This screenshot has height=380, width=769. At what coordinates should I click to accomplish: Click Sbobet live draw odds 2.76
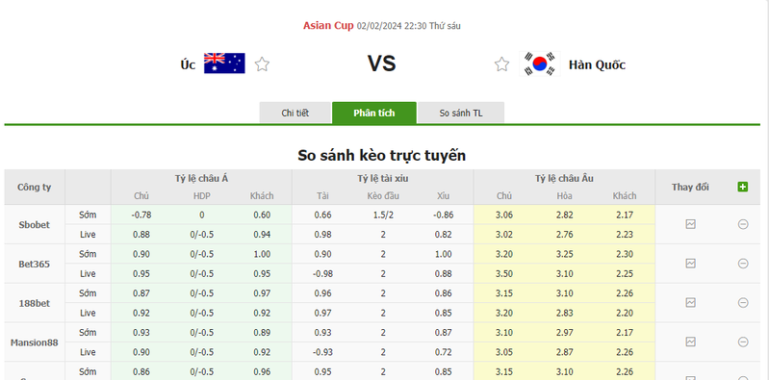tap(565, 235)
